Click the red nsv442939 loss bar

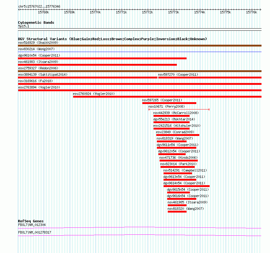click(171, 116)
